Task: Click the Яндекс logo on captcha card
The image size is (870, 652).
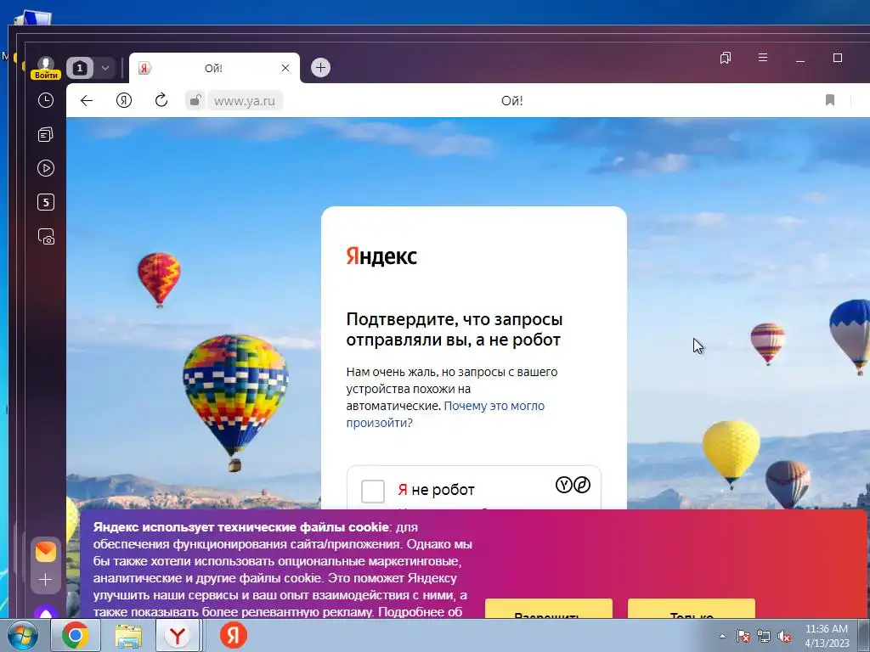Action: (x=381, y=256)
